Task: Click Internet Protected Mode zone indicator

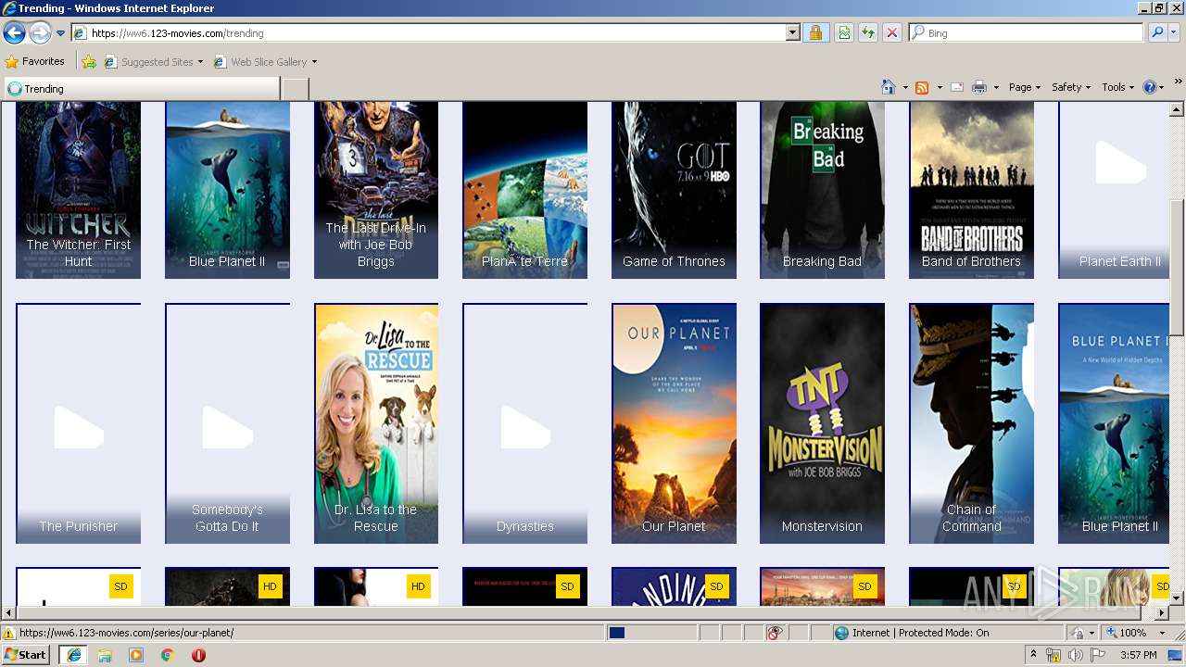Action: tap(911, 633)
